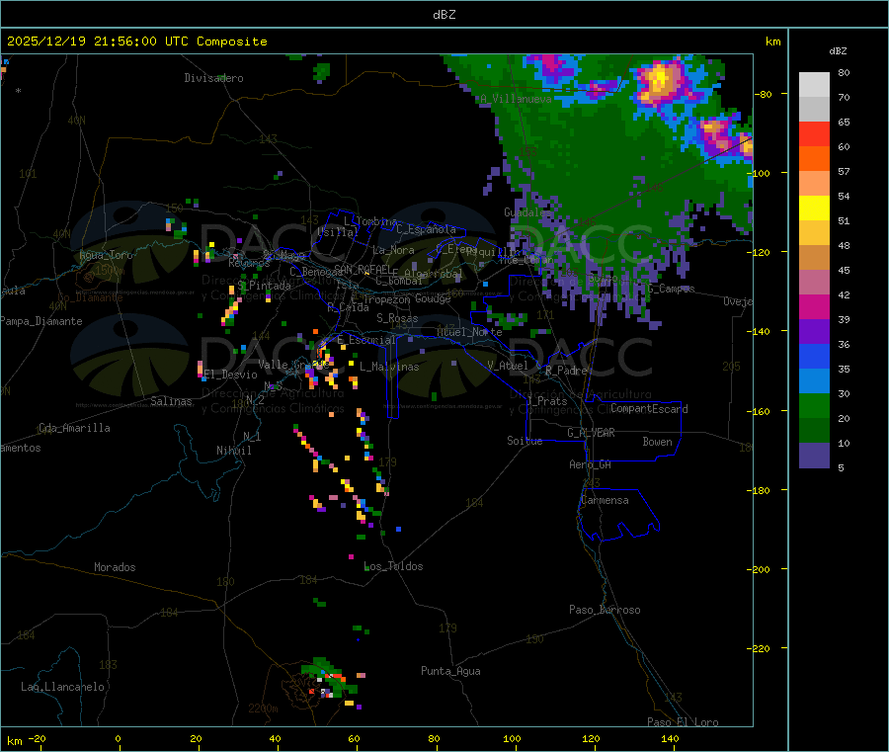
Task: Click the Morados label
Action: [x=115, y=567]
